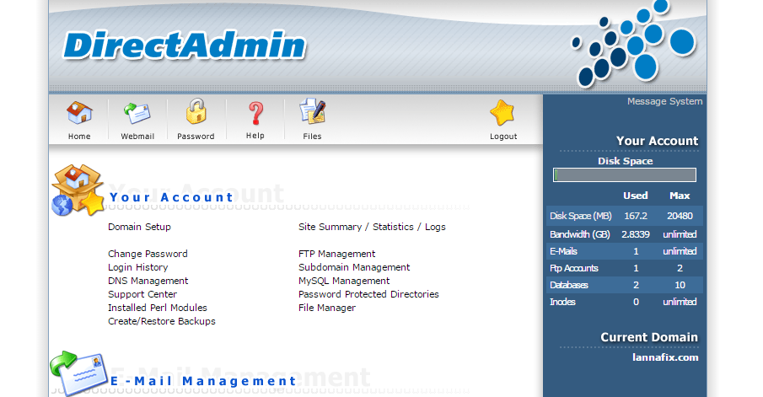
Task: Click the E-Mail Management envelope icon
Action: [79, 373]
